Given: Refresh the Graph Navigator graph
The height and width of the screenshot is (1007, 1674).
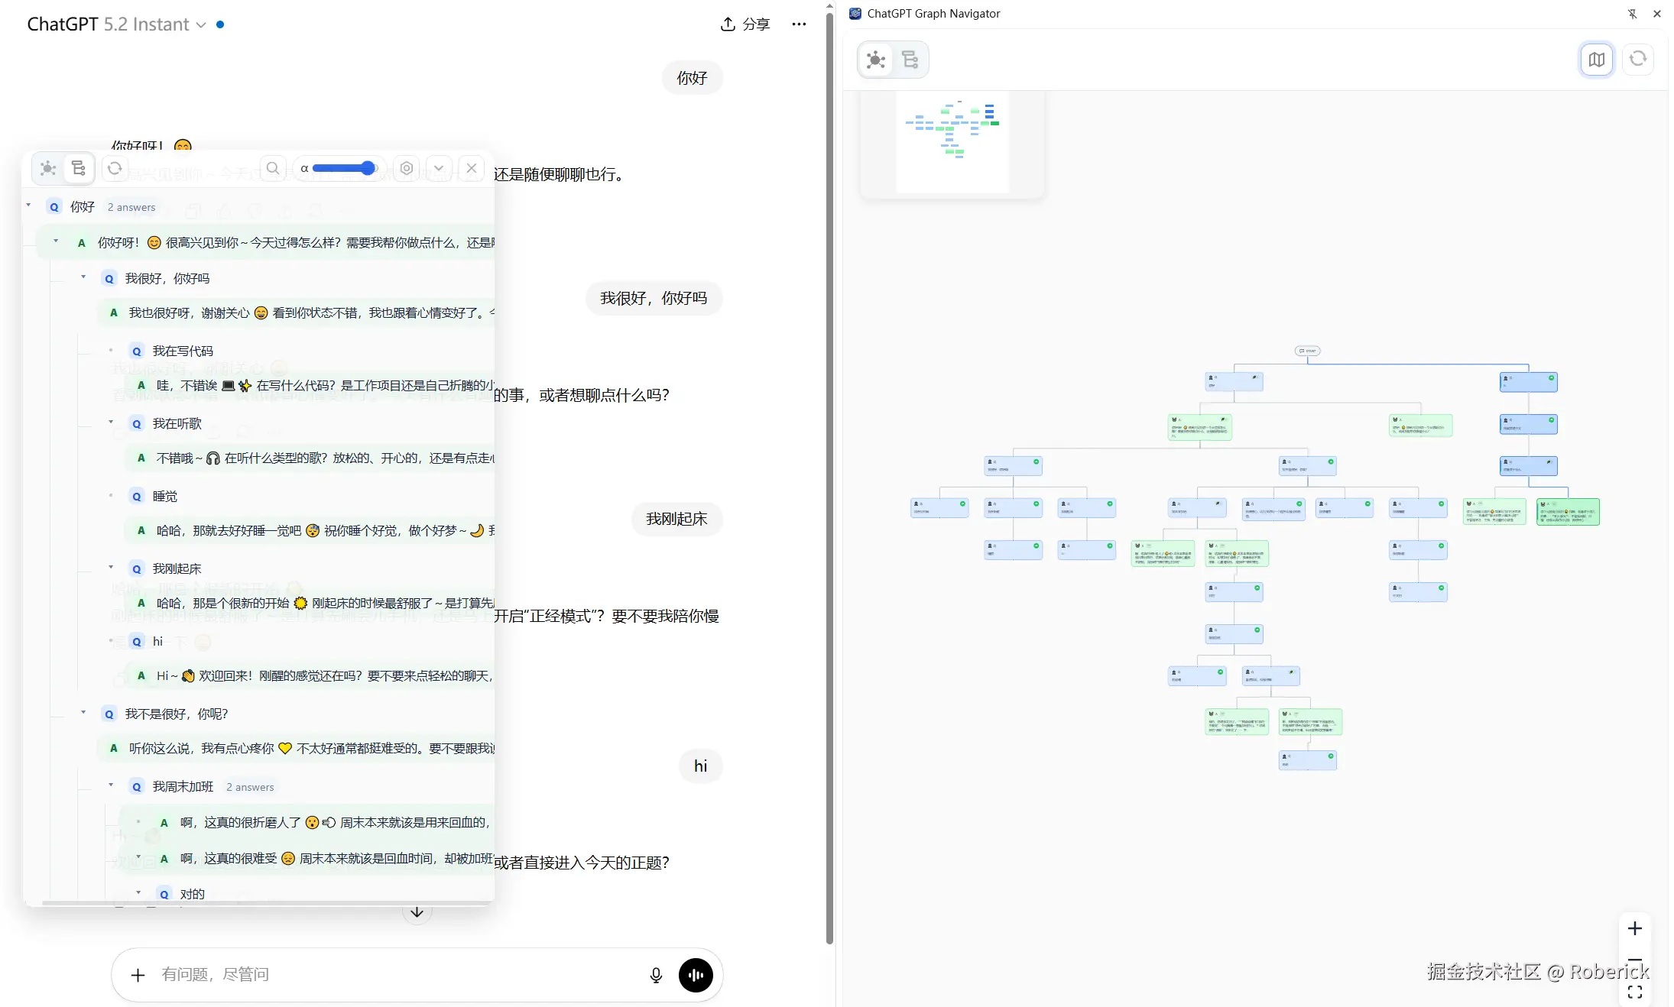Looking at the screenshot, I should [1638, 59].
